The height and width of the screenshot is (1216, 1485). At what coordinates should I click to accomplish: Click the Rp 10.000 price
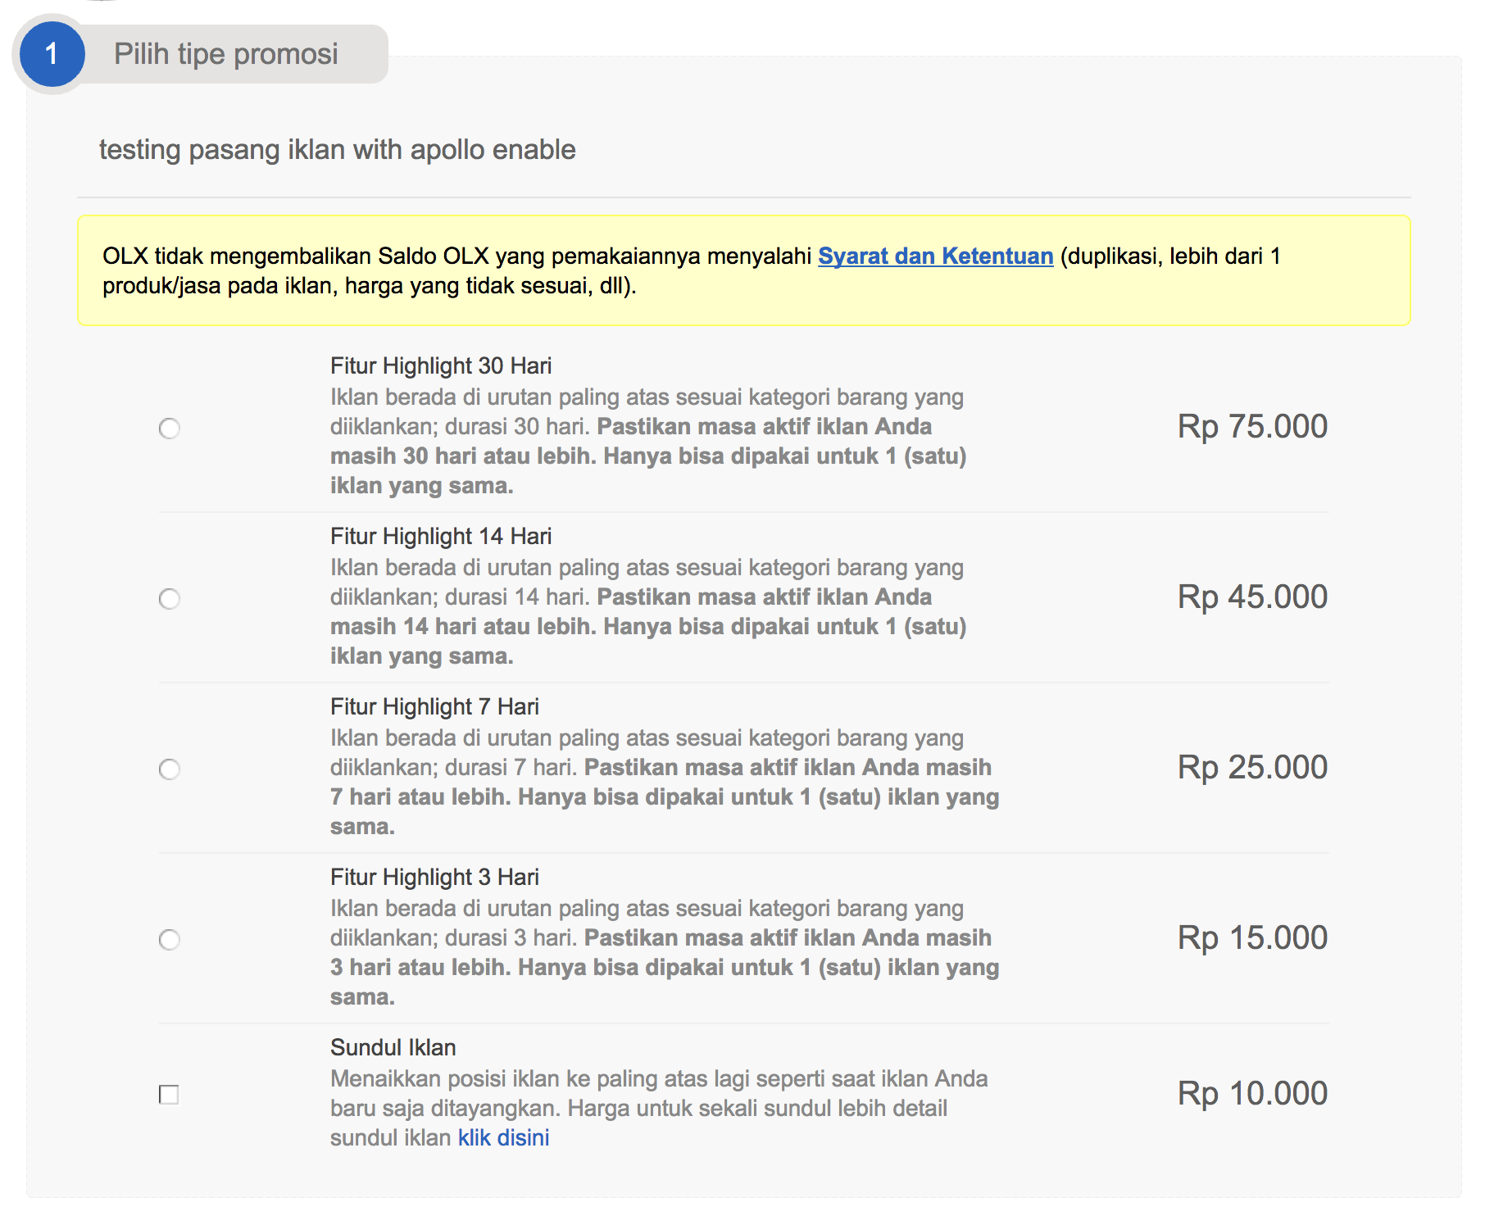(1252, 1094)
